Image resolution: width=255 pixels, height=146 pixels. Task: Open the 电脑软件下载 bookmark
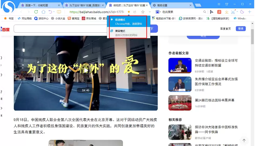pyautogui.click(x=164, y=19)
